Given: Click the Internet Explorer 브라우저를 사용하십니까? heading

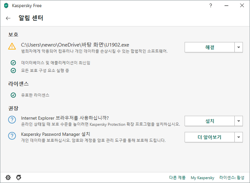Looking at the screenshot, I should [65, 118].
